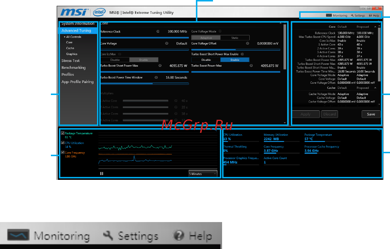Select Static core voltage mode
The width and height of the screenshot is (390, 249).
point(235,38)
